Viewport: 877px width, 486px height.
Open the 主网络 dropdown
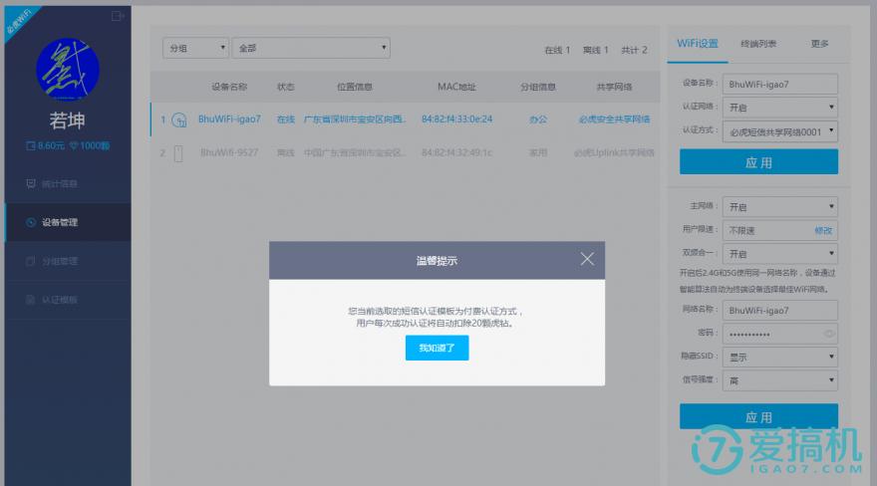click(x=779, y=207)
